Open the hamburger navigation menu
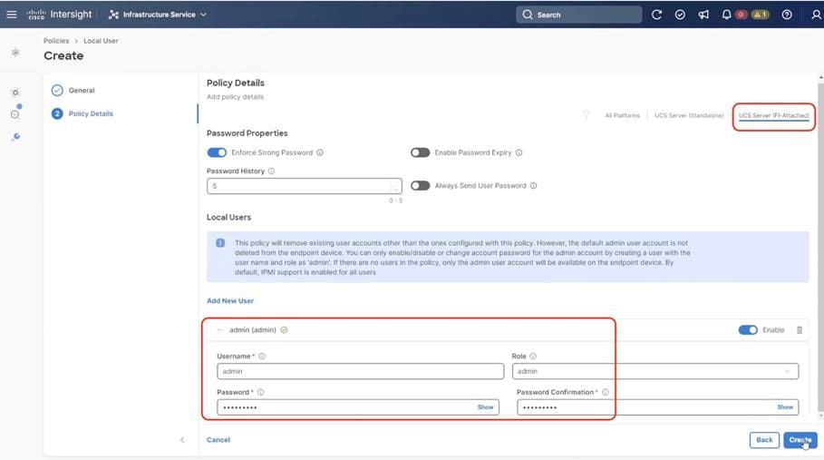This screenshot has height=460, width=824. (12, 15)
